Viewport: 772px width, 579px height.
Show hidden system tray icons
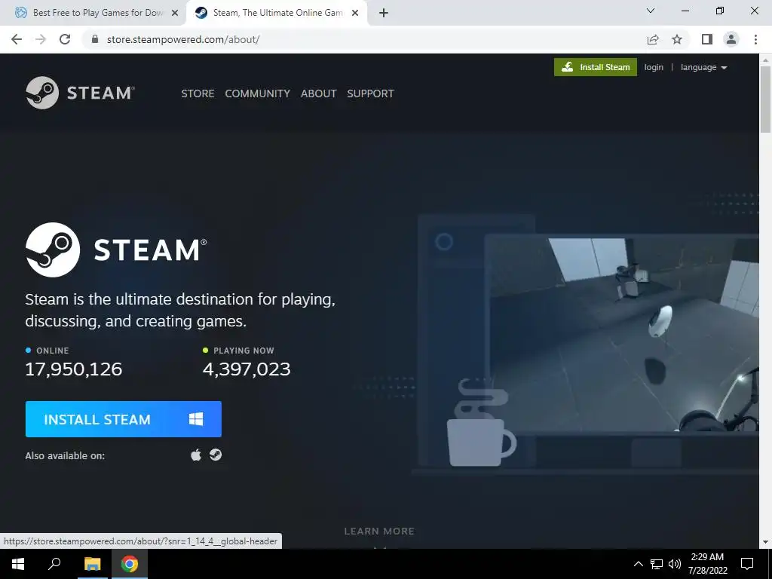tap(638, 564)
